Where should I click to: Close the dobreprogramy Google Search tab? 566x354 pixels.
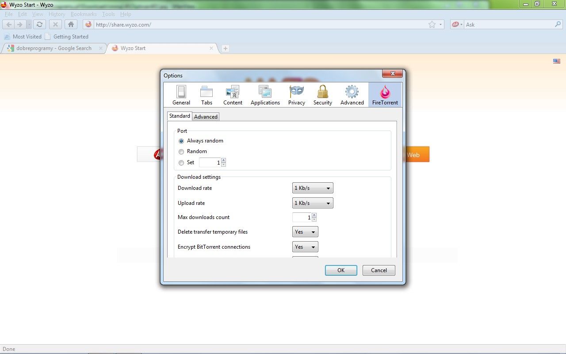pyautogui.click(x=101, y=48)
